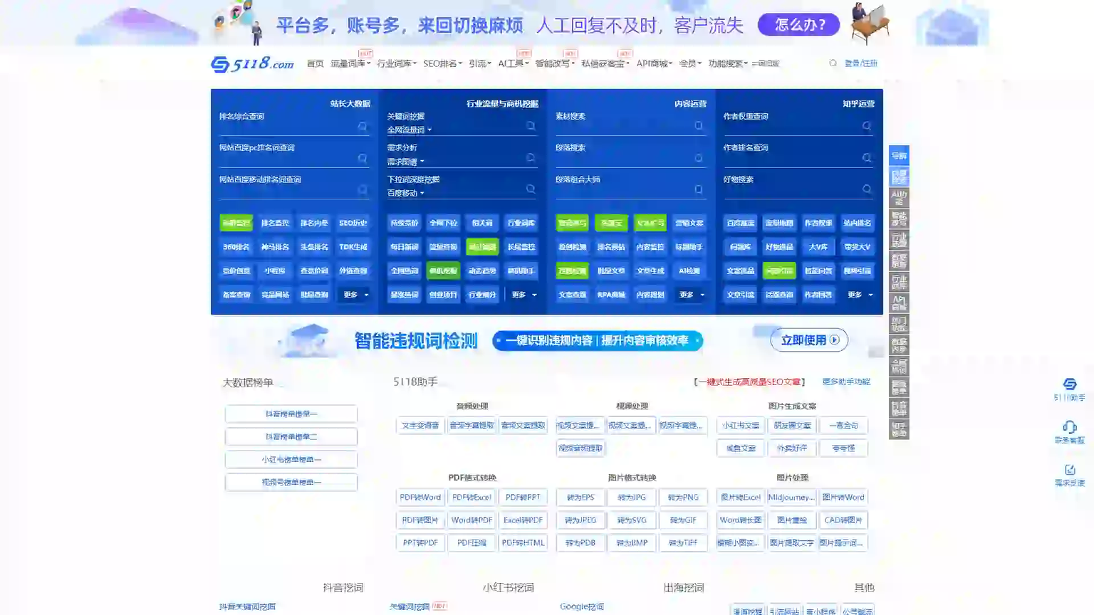Expand the SEO排名 navigation dropdown
The height and width of the screenshot is (615, 1094).
[x=442, y=63]
